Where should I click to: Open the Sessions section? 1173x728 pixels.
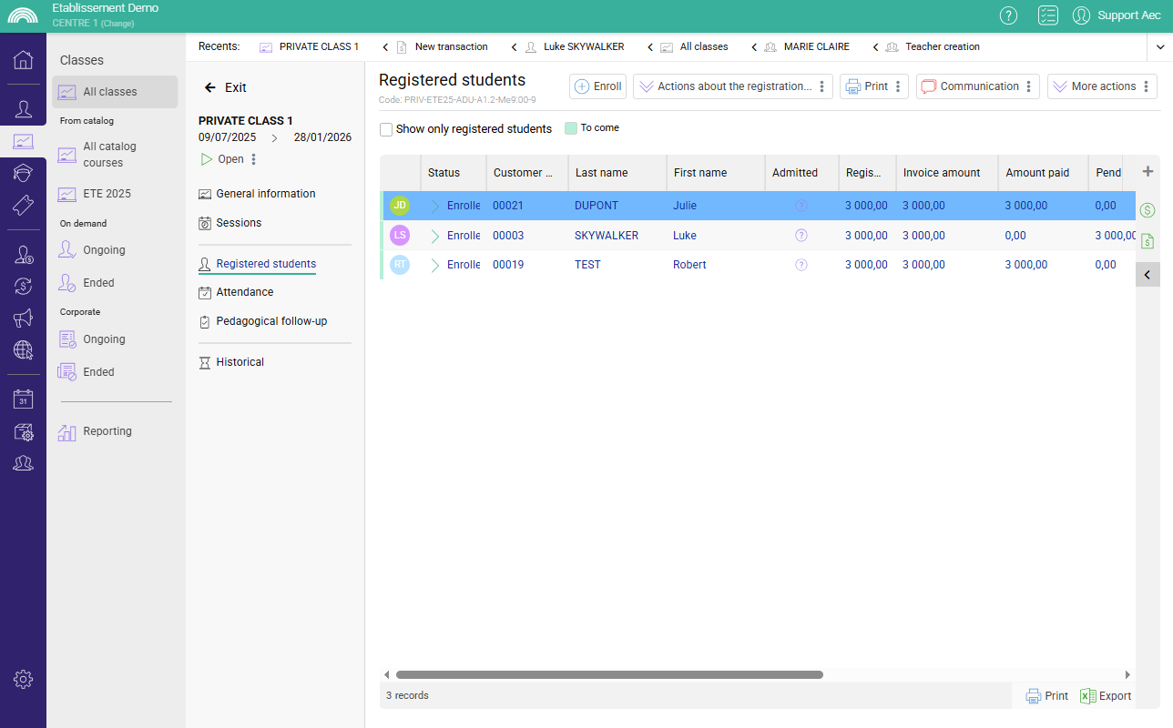coord(229,223)
